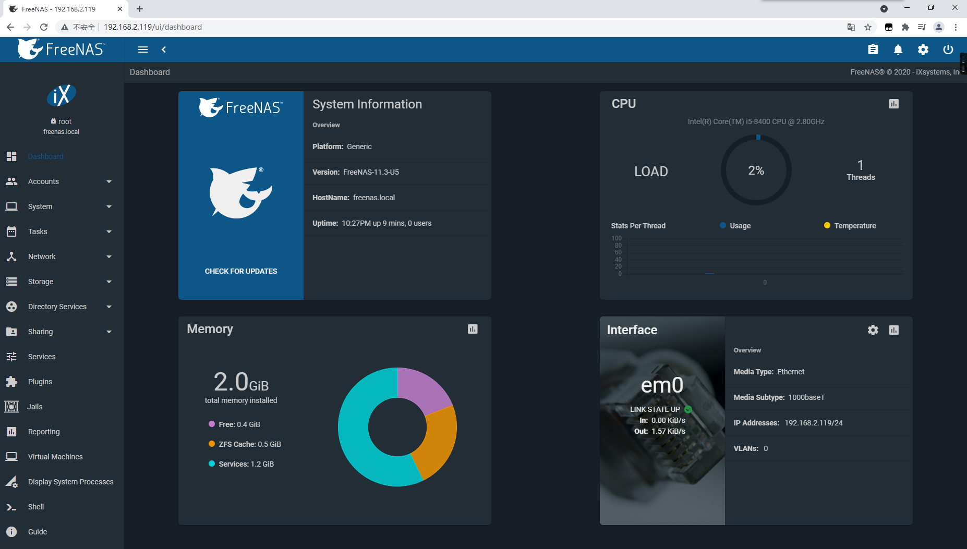Expand the Network menu arrow

(x=109, y=257)
